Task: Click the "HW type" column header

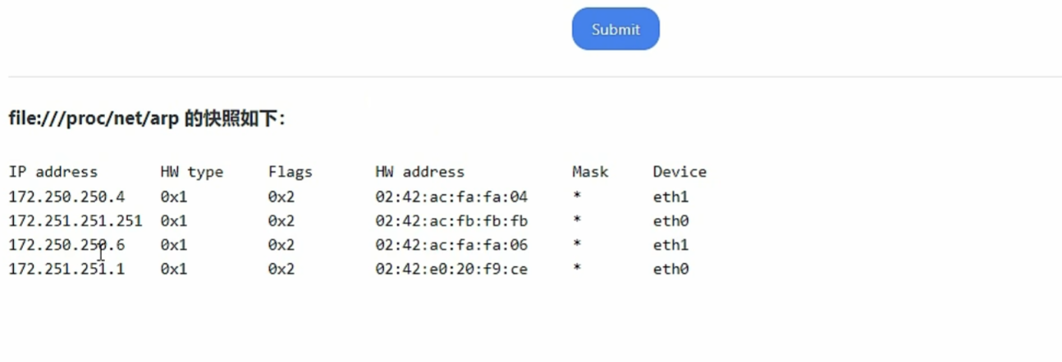Action: click(x=191, y=172)
